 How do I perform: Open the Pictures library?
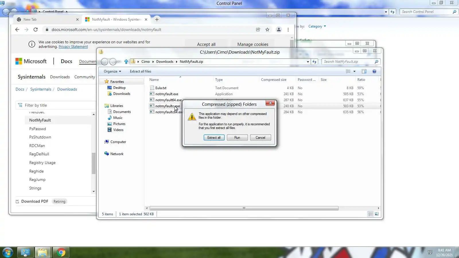click(x=119, y=124)
